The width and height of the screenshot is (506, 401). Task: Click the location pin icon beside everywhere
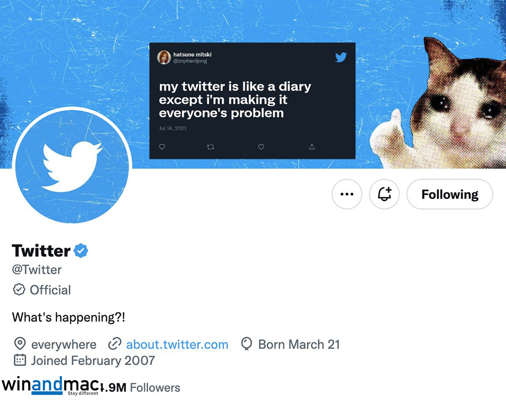point(19,344)
